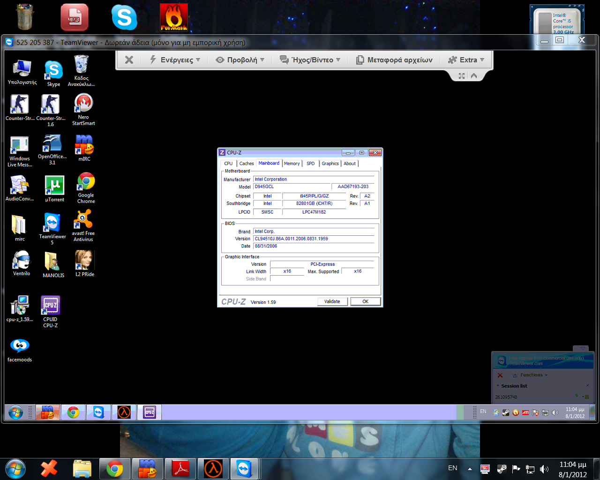Image resolution: width=600 pixels, height=480 pixels.
Task: Open the facemoods desktop icon
Action: pyautogui.click(x=20, y=350)
